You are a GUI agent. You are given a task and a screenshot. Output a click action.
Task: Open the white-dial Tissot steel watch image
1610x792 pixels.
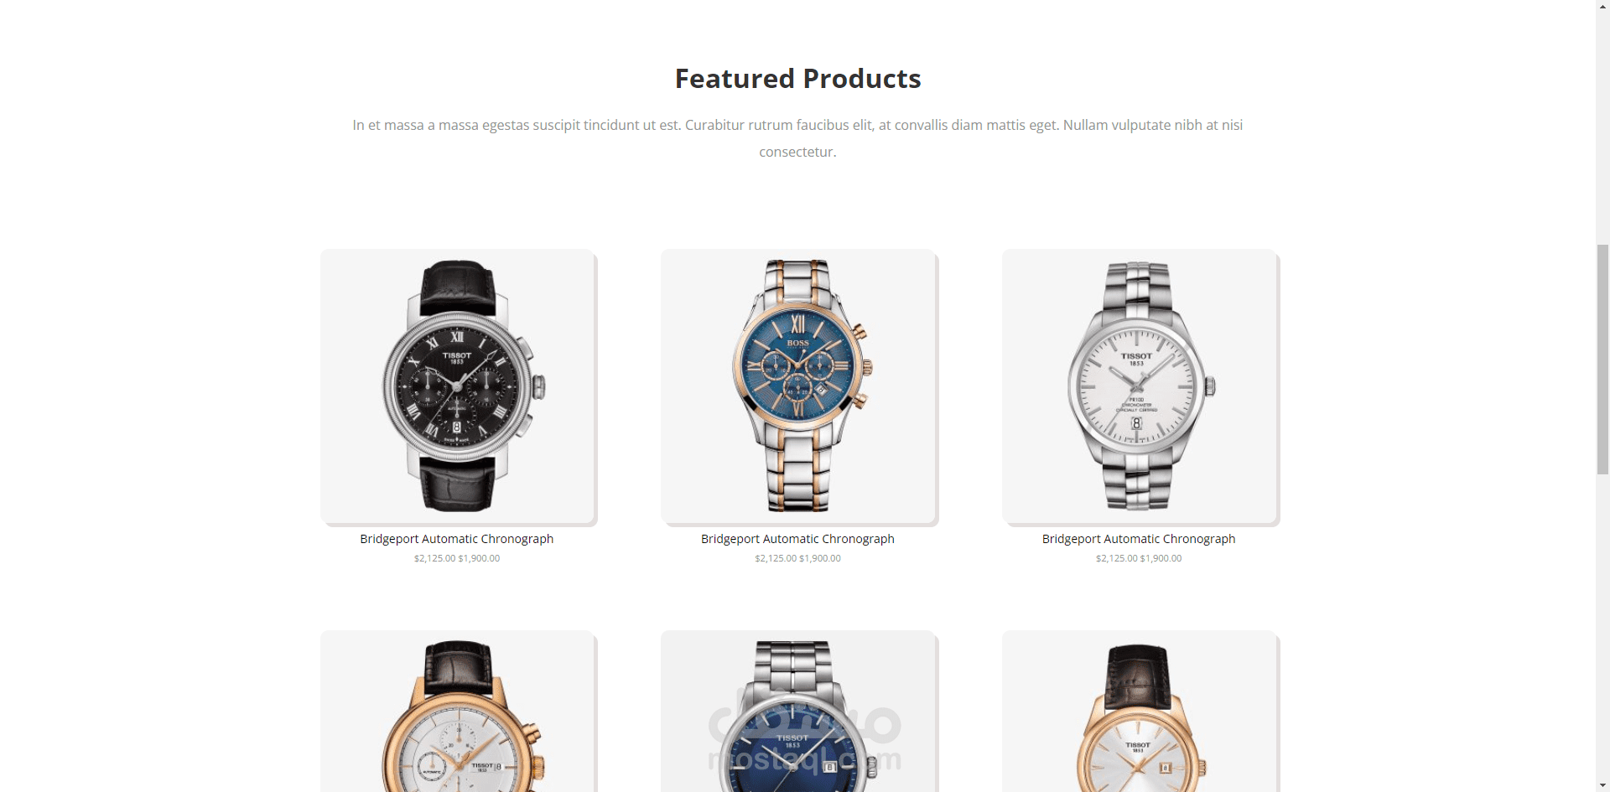tap(1139, 386)
